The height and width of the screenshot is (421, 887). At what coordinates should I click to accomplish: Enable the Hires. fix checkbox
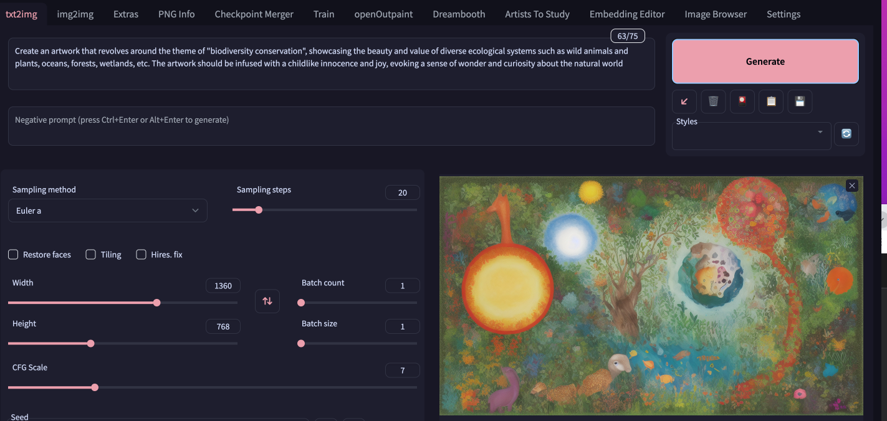point(141,255)
